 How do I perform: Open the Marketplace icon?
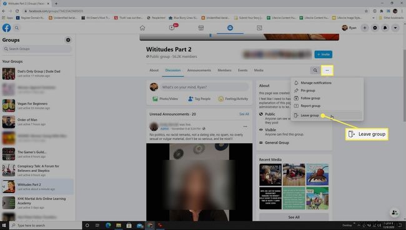201,27
